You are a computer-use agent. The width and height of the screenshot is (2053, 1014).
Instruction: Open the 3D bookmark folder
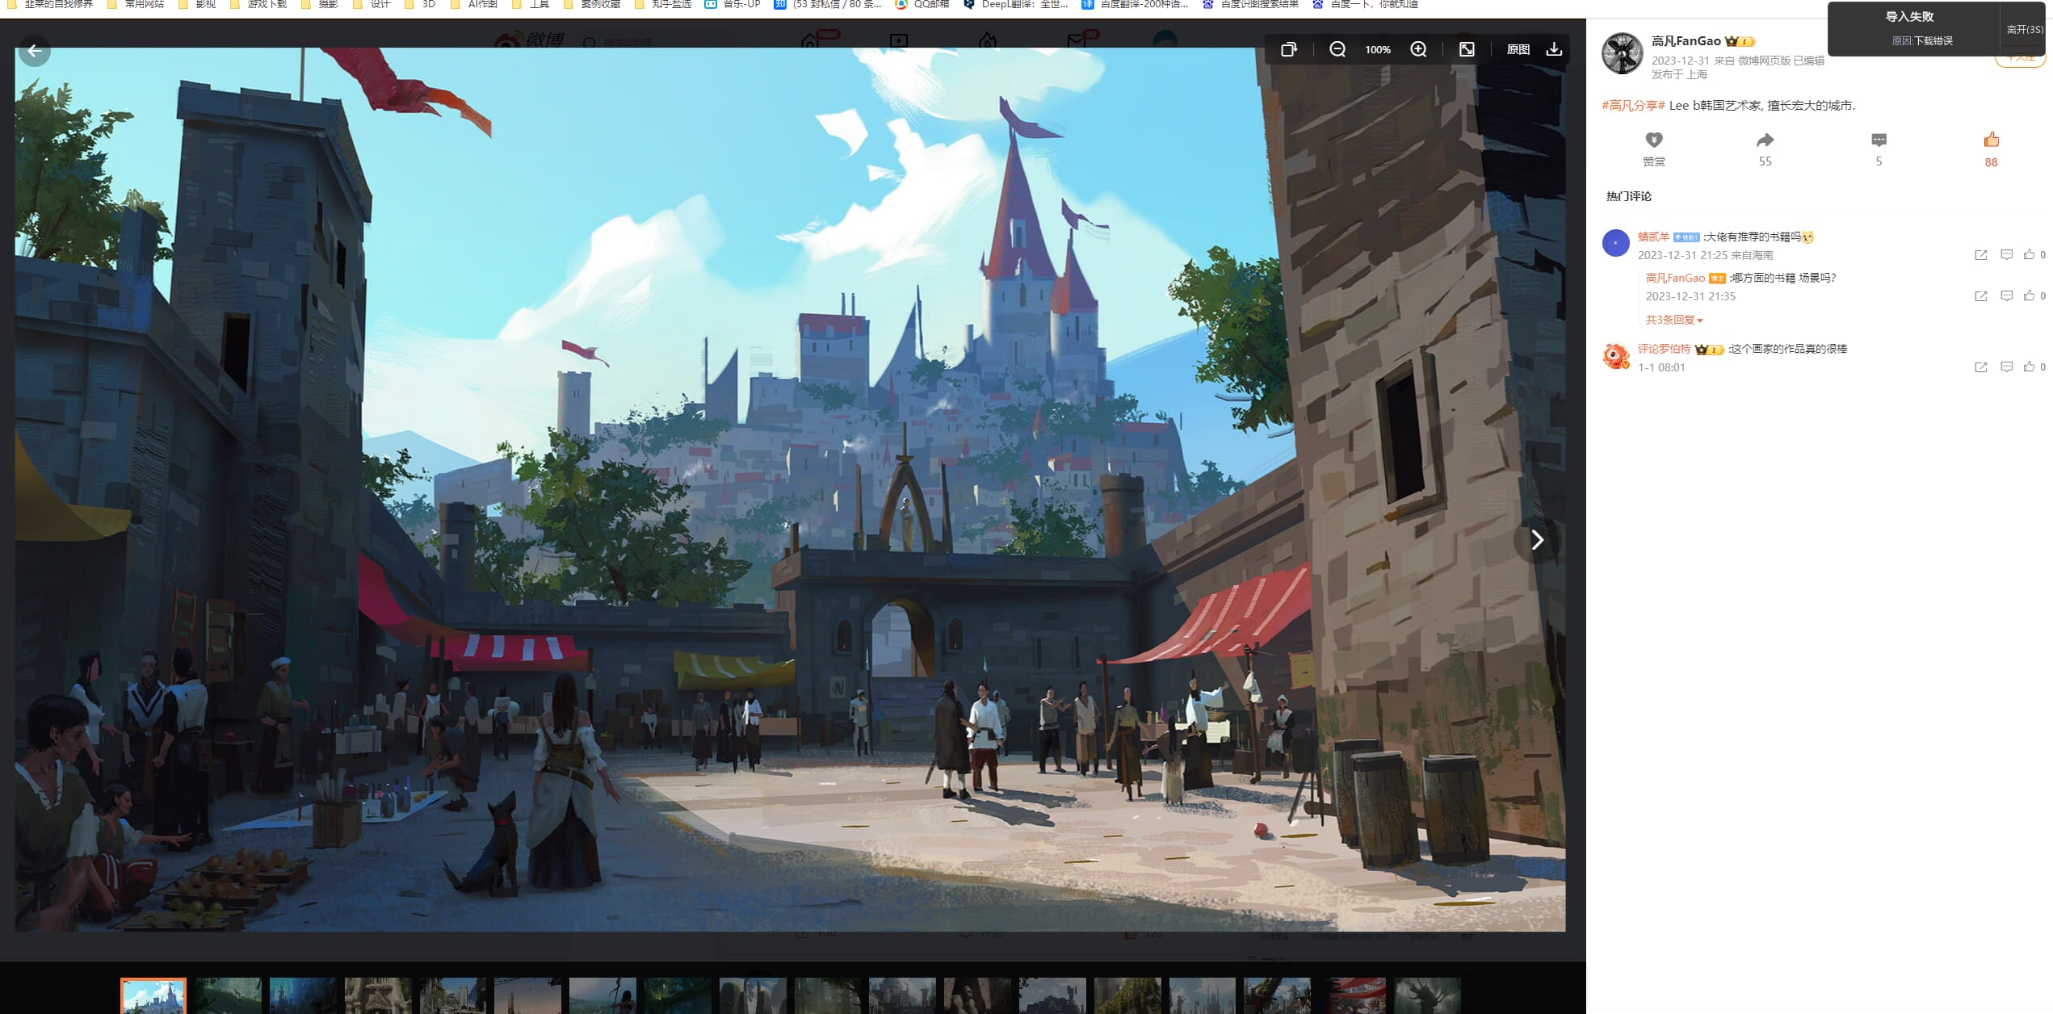coord(420,4)
